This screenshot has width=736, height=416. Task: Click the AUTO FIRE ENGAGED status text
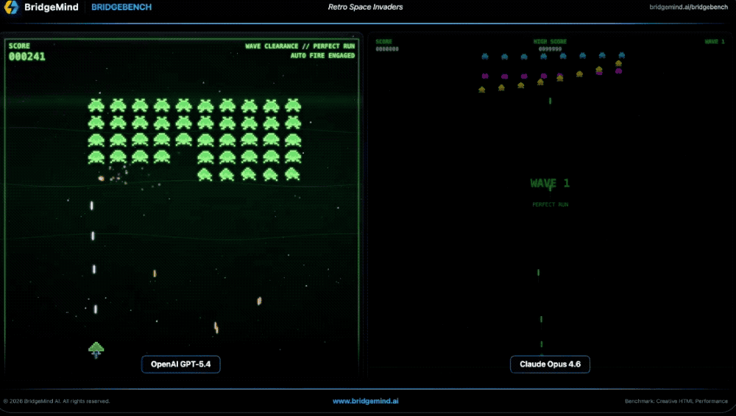click(322, 55)
